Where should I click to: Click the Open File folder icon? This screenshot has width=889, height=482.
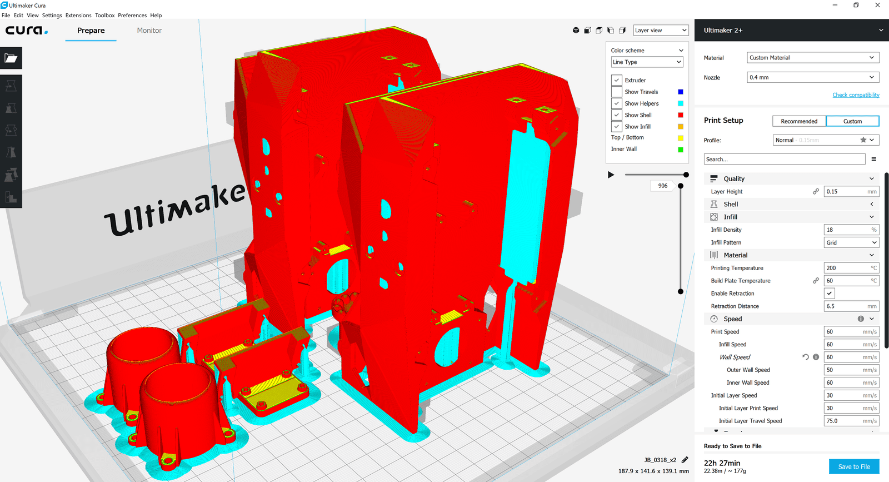(x=11, y=58)
